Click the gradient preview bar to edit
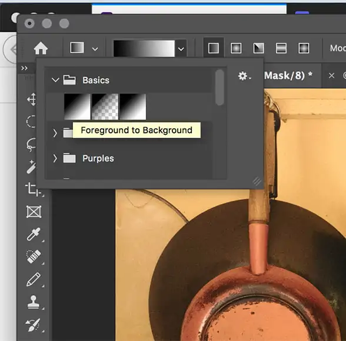The image size is (346, 341). tap(144, 48)
